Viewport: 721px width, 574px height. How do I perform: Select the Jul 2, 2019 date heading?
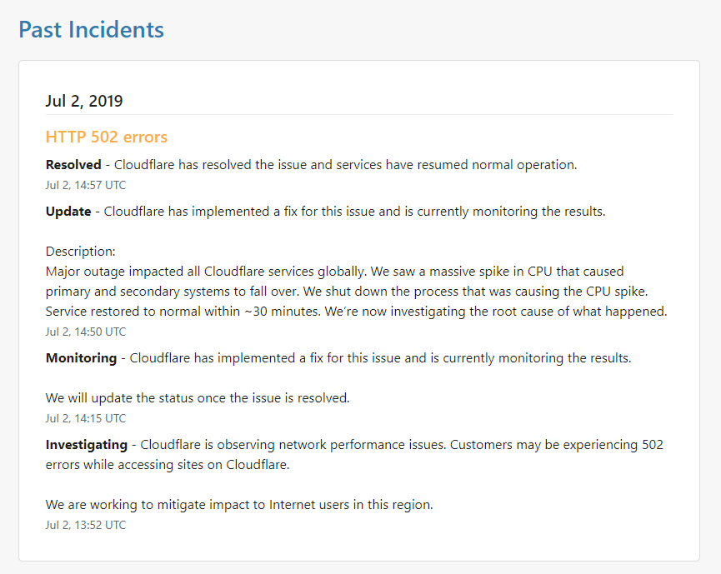tap(84, 101)
